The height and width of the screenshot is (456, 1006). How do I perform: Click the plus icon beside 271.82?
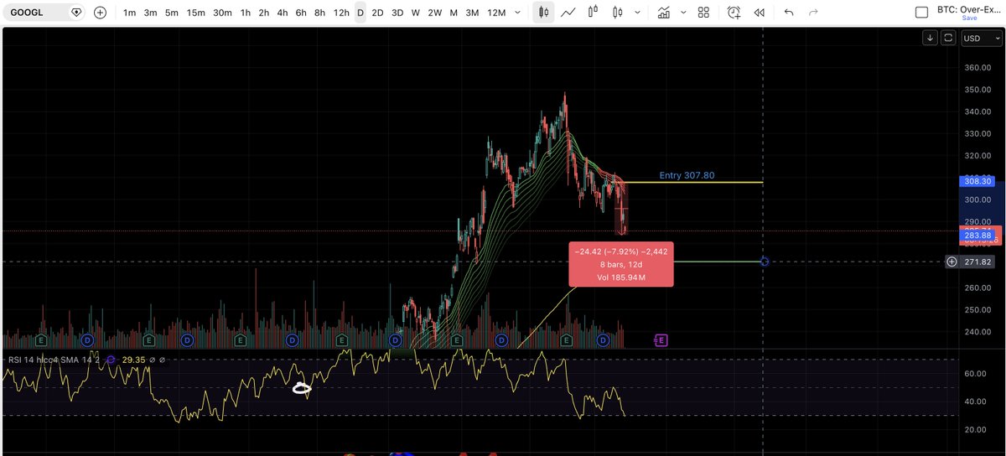952,262
